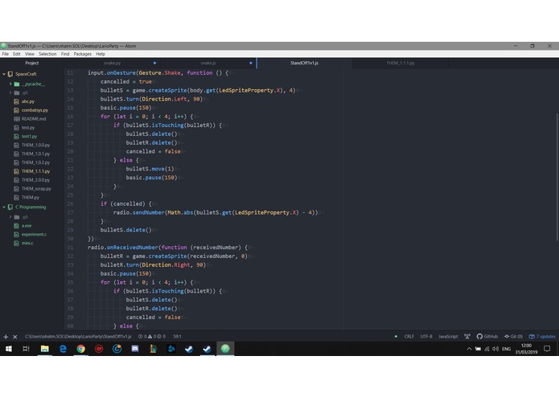Image resolution: width=559 pixels, height=397 pixels.
Task: Open the Edit menu
Action: coord(17,54)
